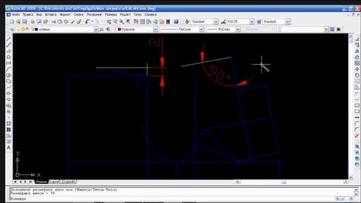Screen dimensions: 361x203
Task: Open the Сервис menu
Action: coord(78,15)
